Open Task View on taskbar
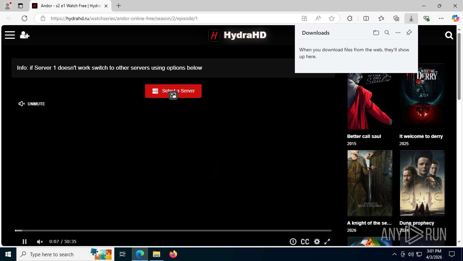 point(123,254)
